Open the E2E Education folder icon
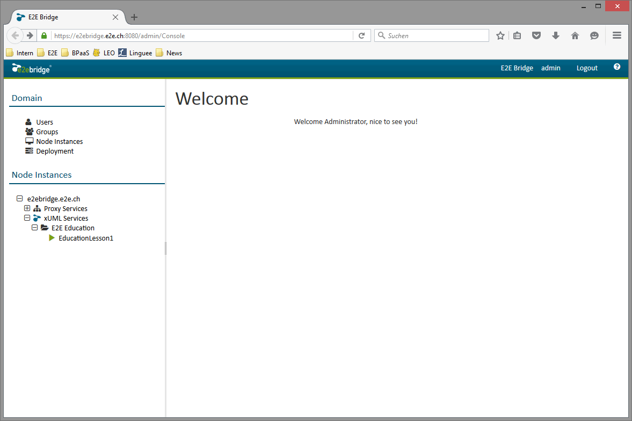Screen dimensions: 632x421 click(x=45, y=228)
